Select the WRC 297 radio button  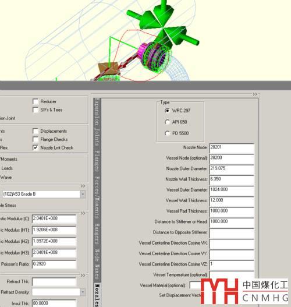167,111
